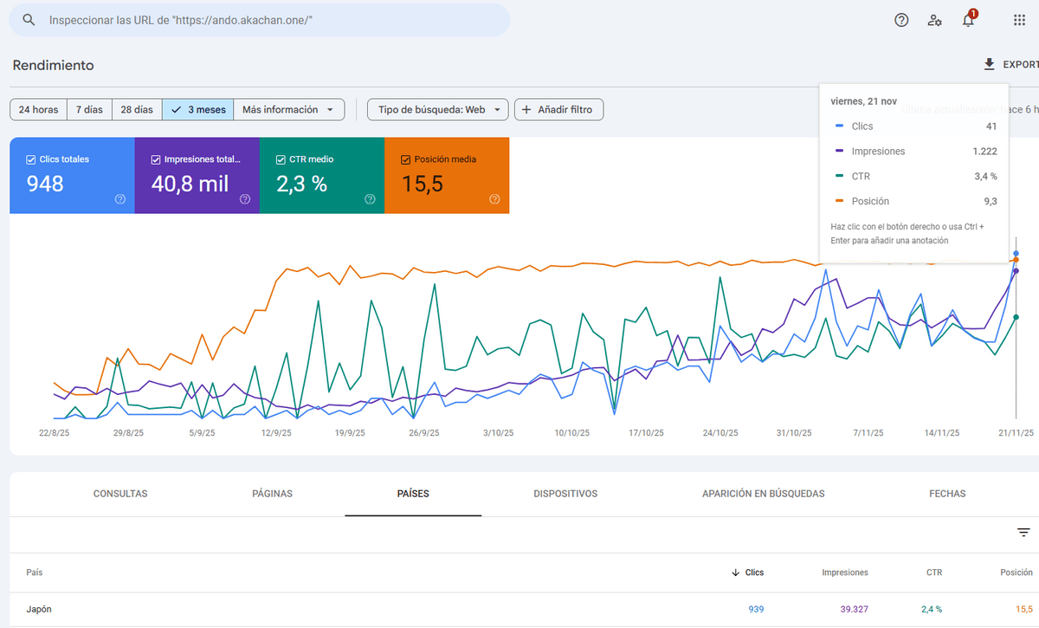Screen dimensions: 1039x628
Task: Toggle the CTR medio checkbox
Action: 281,159
